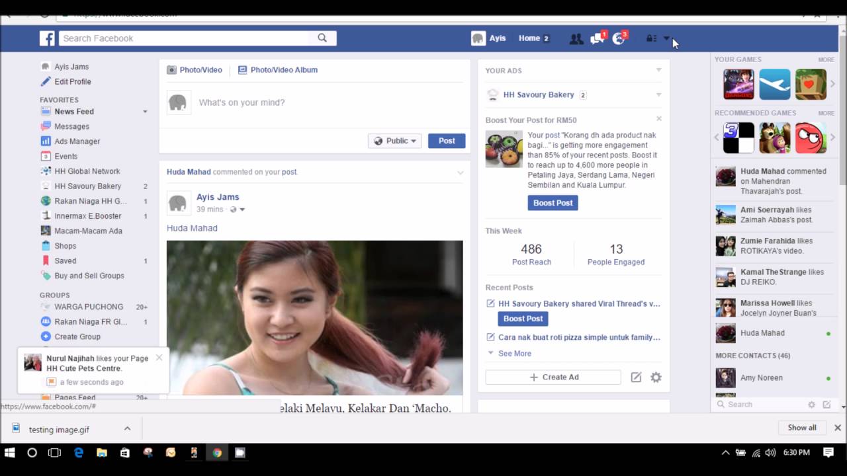Viewport: 847px width, 476px height.
Task: Click the Facebook logo icon
Action: [x=47, y=38]
